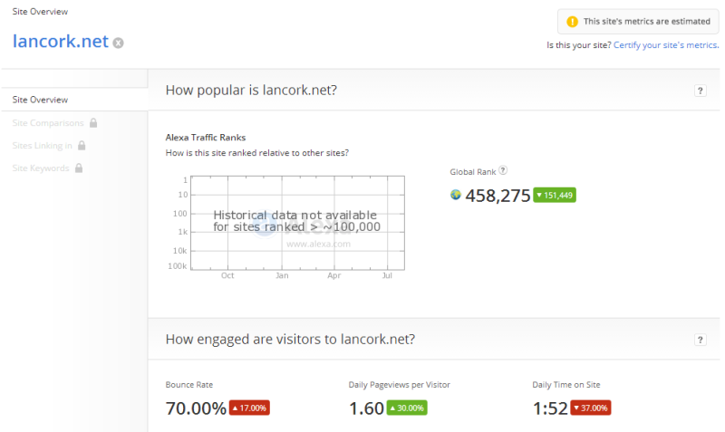This screenshot has width=725, height=432.
Task: Click the yellow warning icon for estimated metrics
Action: [x=572, y=21]
